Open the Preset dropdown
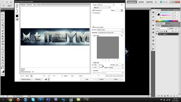 click(106, 5)
